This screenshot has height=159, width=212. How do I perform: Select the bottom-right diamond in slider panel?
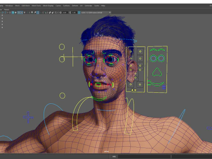tap(140, 84)
